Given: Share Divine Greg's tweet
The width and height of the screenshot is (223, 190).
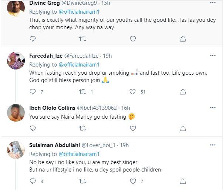Looking at the screenshot, I should (183, 39).
